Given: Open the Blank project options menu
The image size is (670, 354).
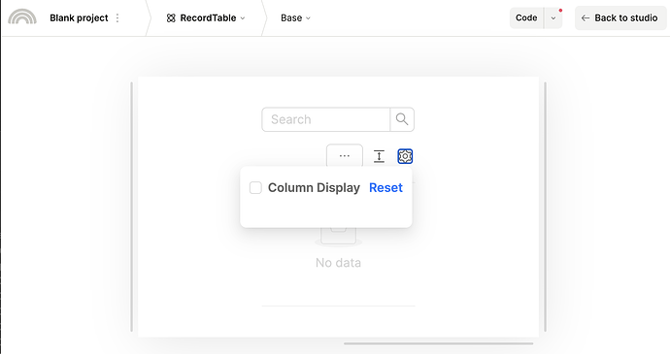Looking at the screenshot, I should pos(117,17).
